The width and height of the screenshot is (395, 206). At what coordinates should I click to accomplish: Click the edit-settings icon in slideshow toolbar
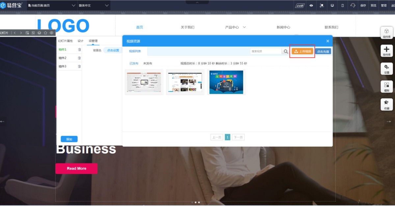coord(27,33)
